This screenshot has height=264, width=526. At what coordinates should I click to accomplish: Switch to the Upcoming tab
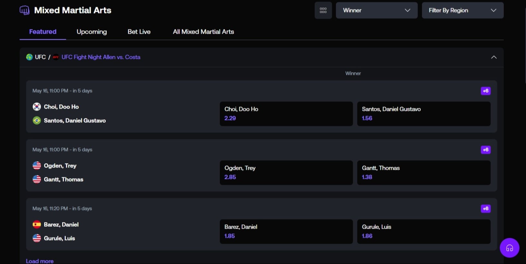click(x=92, y=32)
